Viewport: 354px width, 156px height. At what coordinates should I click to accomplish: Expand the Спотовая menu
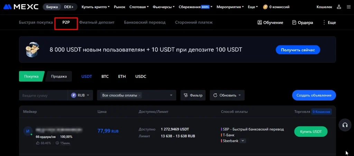point(139,7)
